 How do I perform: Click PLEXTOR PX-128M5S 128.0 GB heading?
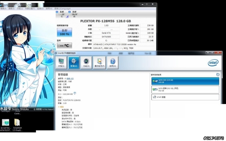tap(106, 21)
